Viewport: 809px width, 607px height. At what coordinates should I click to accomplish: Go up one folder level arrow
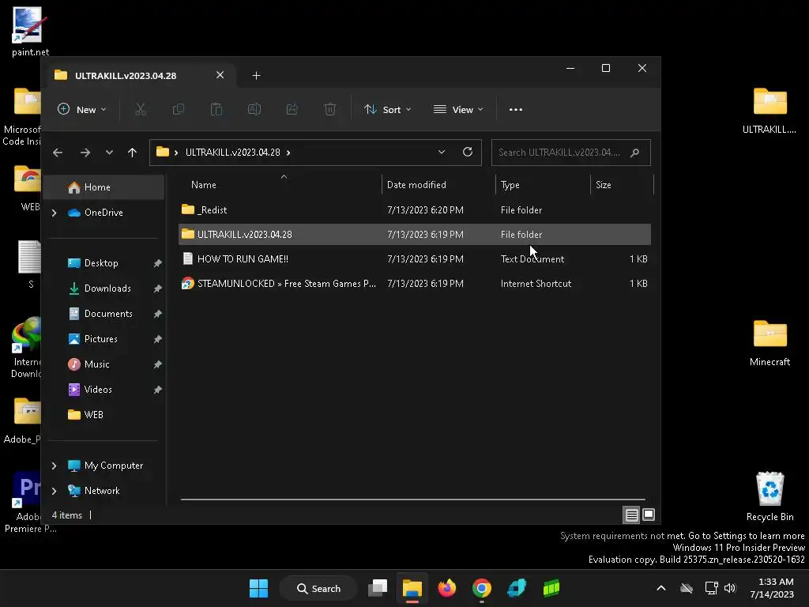[132, 153]
